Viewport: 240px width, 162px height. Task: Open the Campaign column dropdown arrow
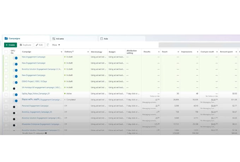(61, 52)
